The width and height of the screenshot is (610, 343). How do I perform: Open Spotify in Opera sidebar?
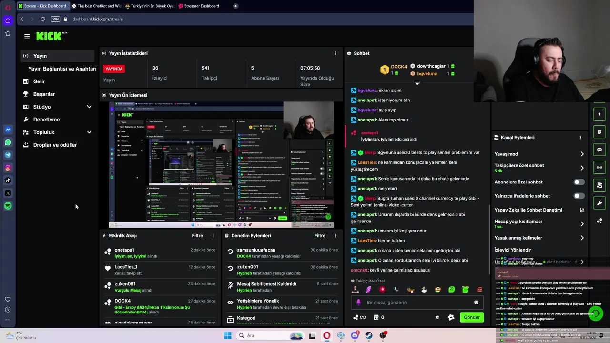point(8,206)
